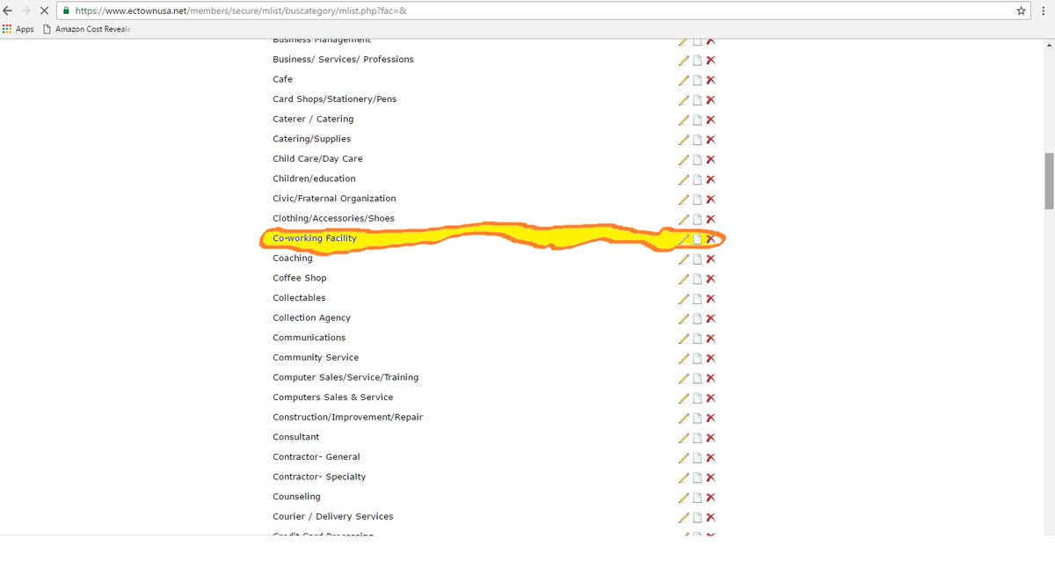Open Chrome's three-dot menu

pos(1044,11)
